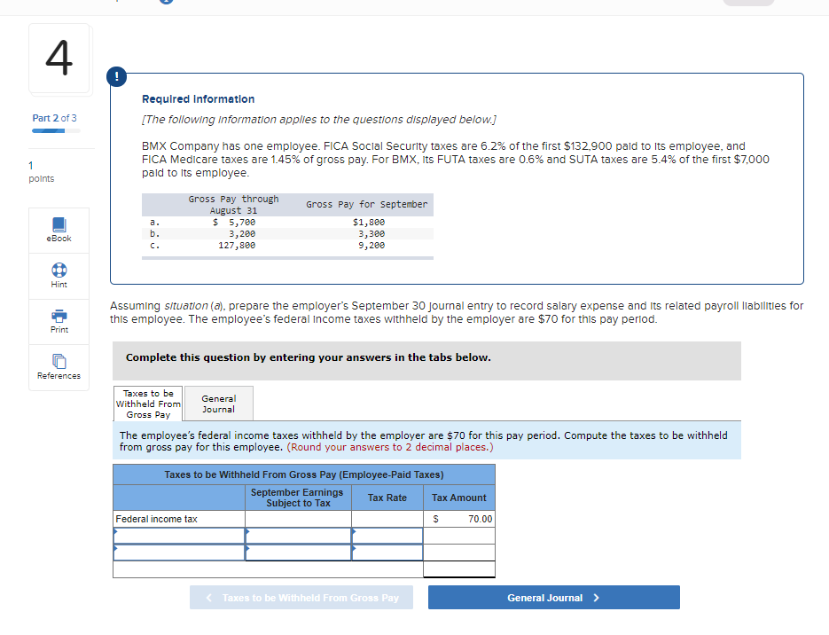829x635 pixels.
Task: Click the 3,300 September gross pay value
Action: tap(371, 234)
